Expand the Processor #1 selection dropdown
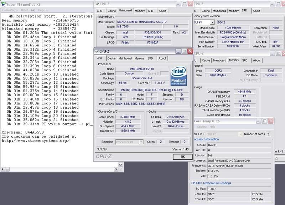The height and width of the screenshot is (205, 285). click(141, 142)
